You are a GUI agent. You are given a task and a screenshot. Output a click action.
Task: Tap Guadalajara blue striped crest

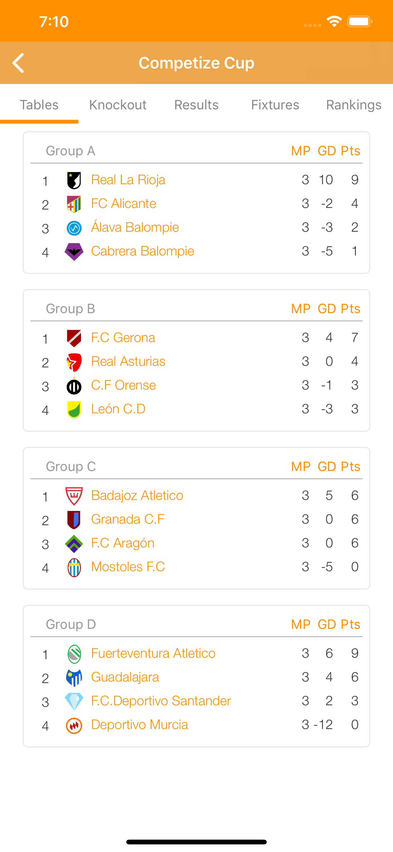(74, 677)
